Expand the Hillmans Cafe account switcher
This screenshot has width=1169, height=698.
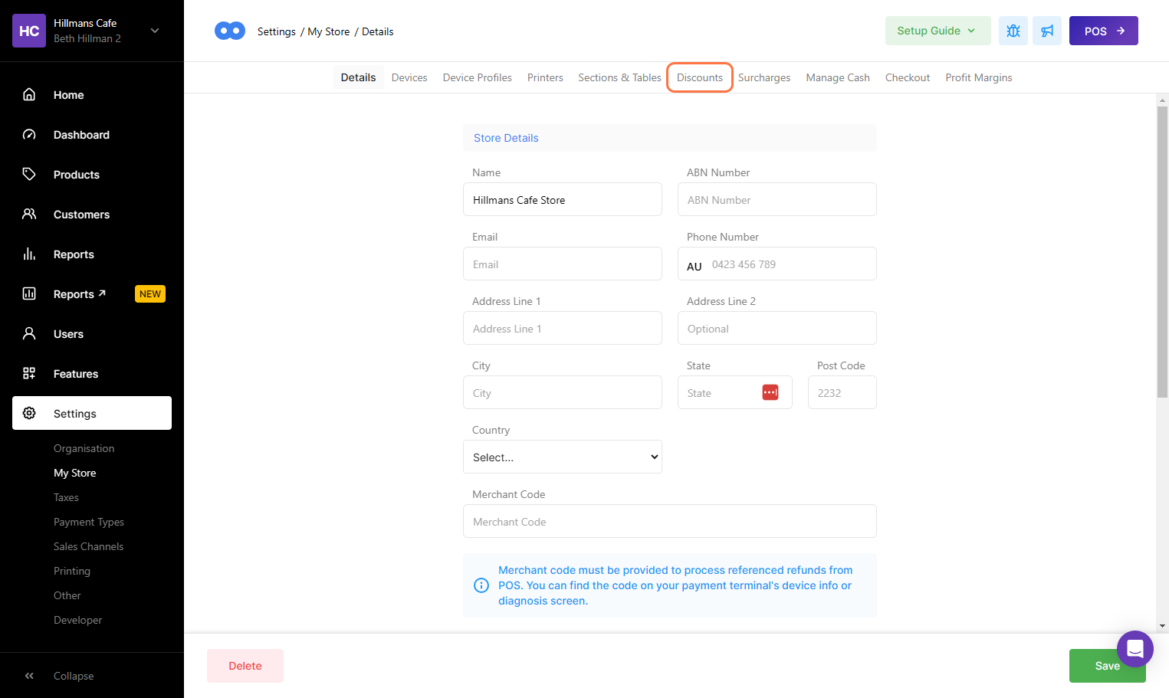coord(155,31)
